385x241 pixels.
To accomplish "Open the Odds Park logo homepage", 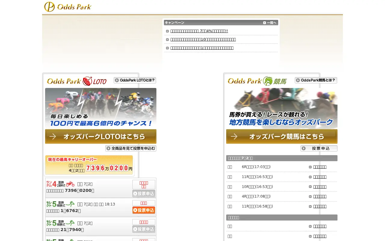I will coord(68,7).
